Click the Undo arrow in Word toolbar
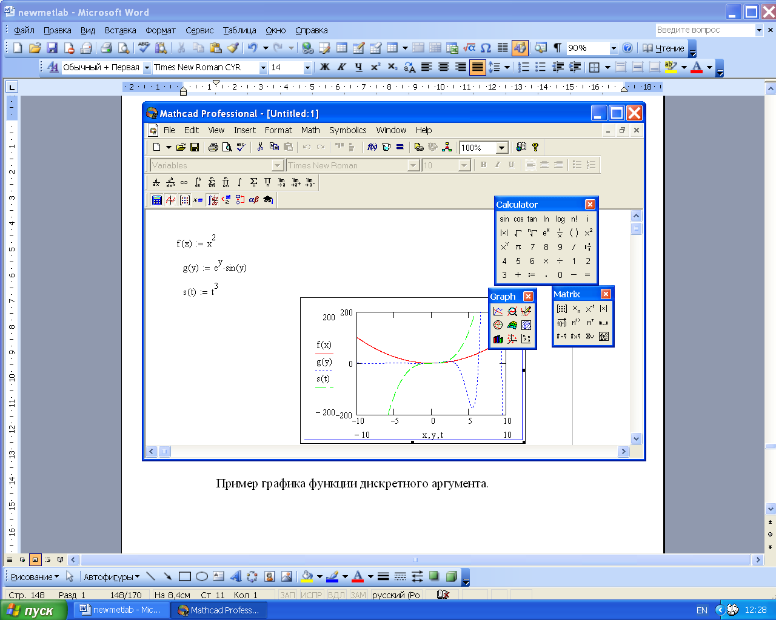The image size is (776, 620). click(252, 48)
